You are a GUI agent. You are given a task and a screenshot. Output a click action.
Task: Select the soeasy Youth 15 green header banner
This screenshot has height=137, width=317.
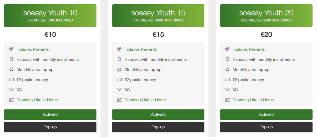click(158, 15)
